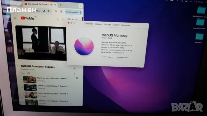Click the YouTube site address text in Chrome
The width and height of the screenshot is (207, 116).
coord(38,11)
